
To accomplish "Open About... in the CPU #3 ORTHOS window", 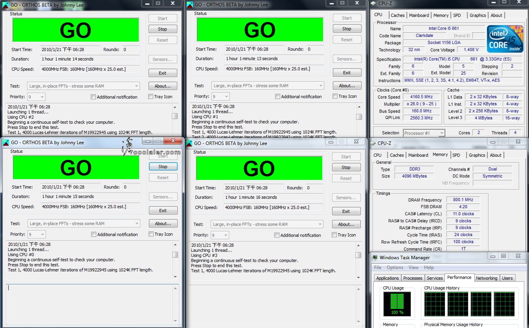I will [346, 224].
